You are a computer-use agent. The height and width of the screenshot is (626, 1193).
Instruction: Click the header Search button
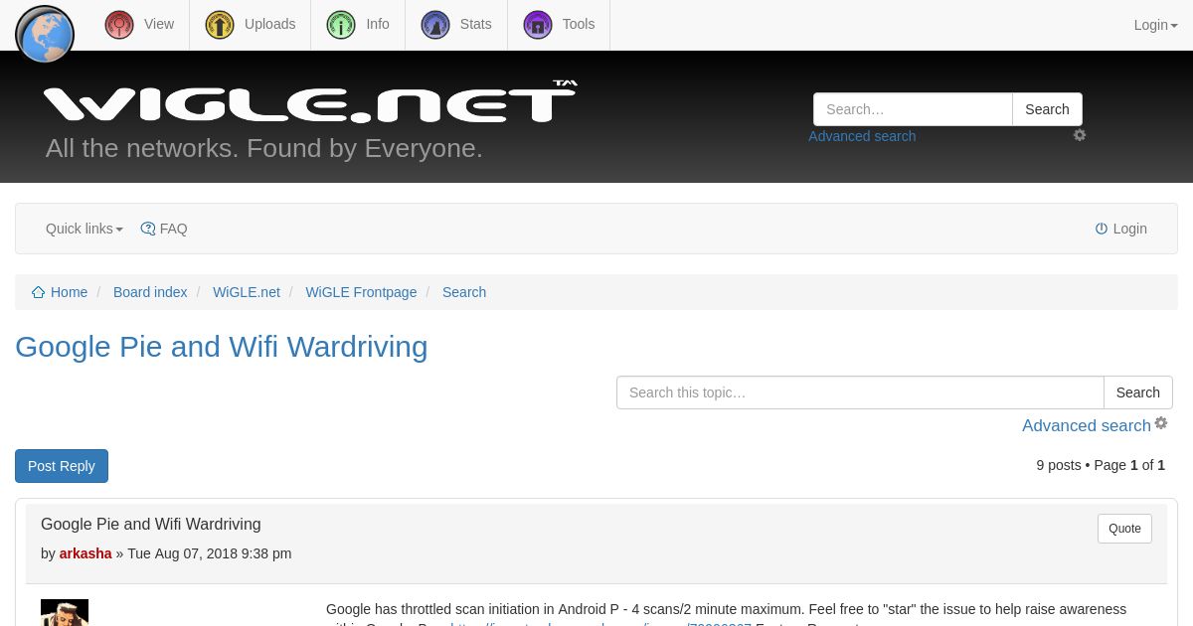click(x=1047, y=109)
